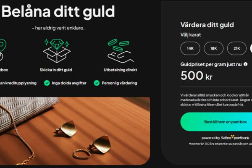The image size is (252, 168).
Task: Select the partially visible karat option after 21K
Action: click(x=251, y=48)
